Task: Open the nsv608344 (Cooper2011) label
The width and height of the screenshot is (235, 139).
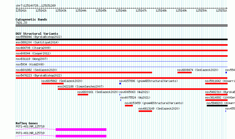Action: pyautogui.click(x=33, y=53)
